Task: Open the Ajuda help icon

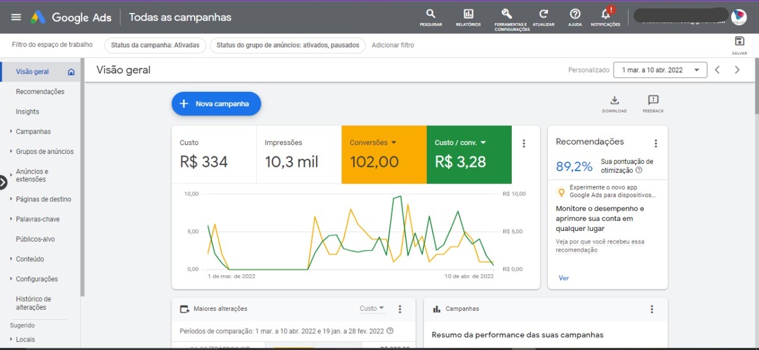Action: pos(575,14)
